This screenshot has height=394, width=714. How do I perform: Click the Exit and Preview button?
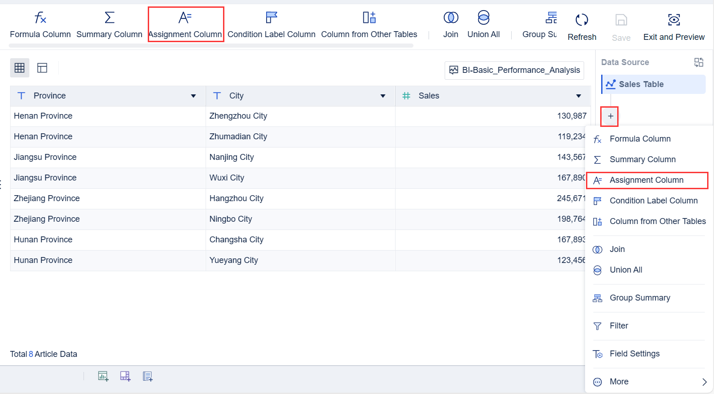(674, 24)
